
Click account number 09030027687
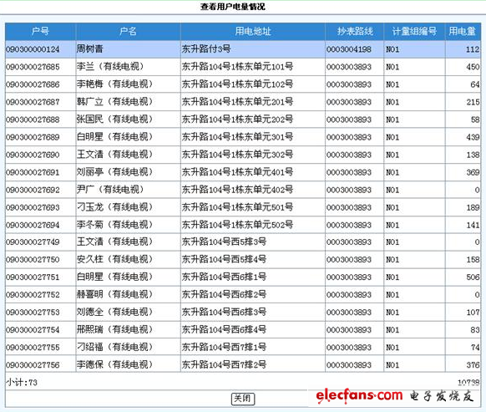(33, 102)
